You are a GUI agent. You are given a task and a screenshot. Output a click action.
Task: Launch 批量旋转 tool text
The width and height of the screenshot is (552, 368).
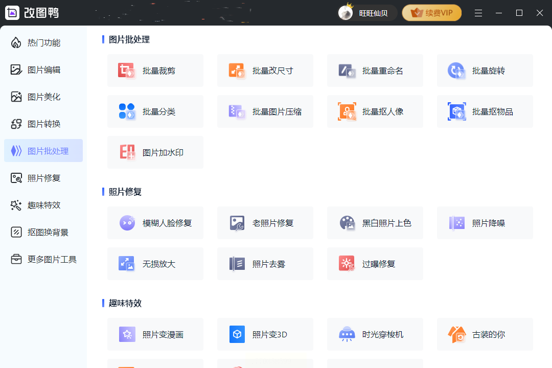tap(488, 71)
